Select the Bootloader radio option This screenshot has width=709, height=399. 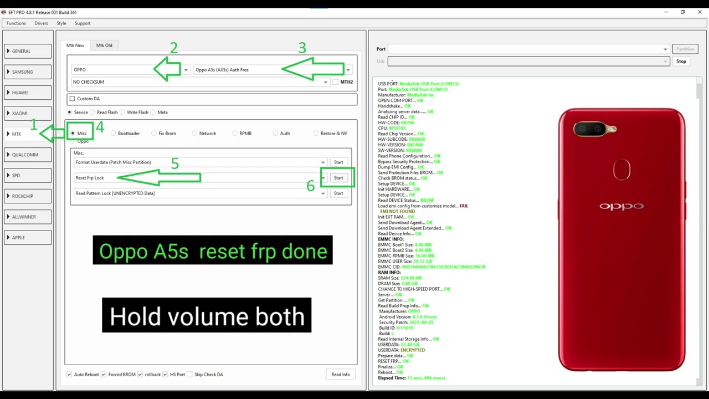point(114,134)
